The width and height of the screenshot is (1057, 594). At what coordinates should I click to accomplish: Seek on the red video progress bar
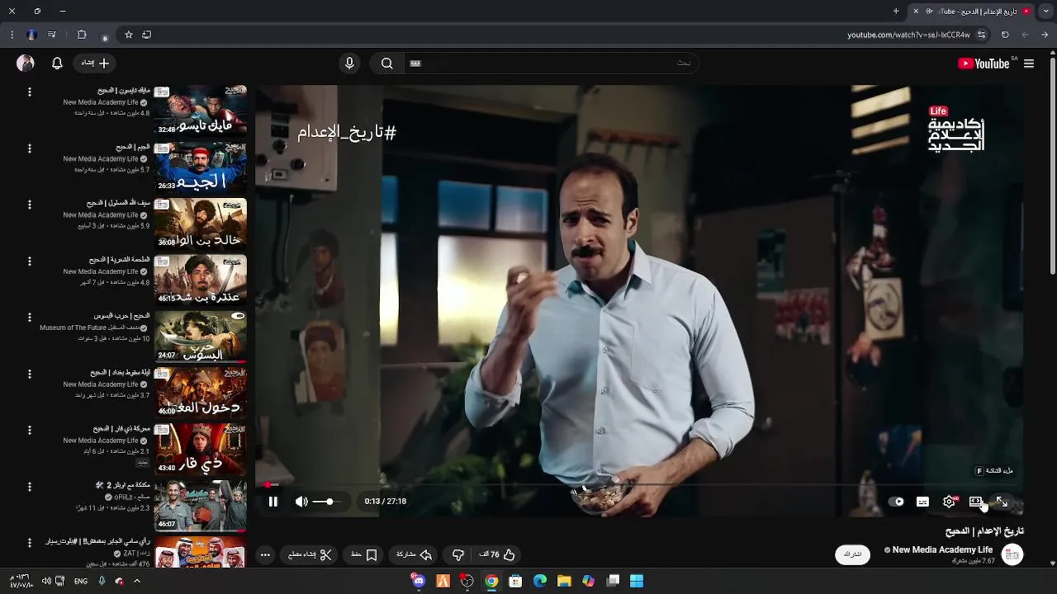pos(638,485)
